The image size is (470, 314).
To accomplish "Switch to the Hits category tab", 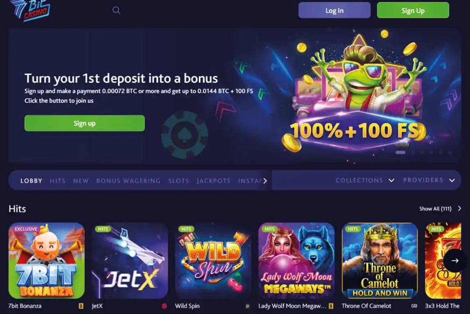I will tap(58, 181).
